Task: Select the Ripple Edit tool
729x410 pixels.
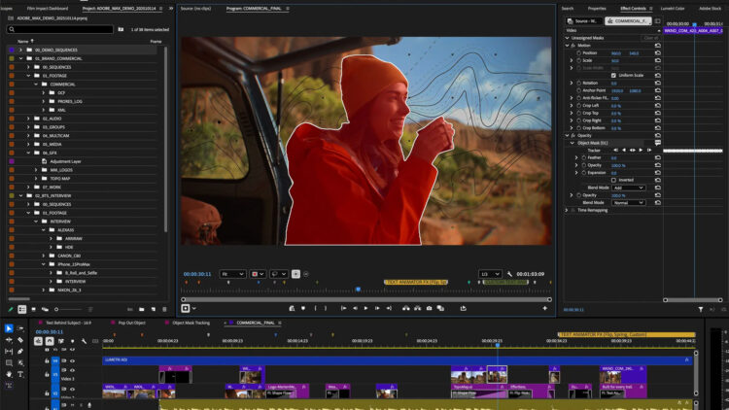Action: 9,340
